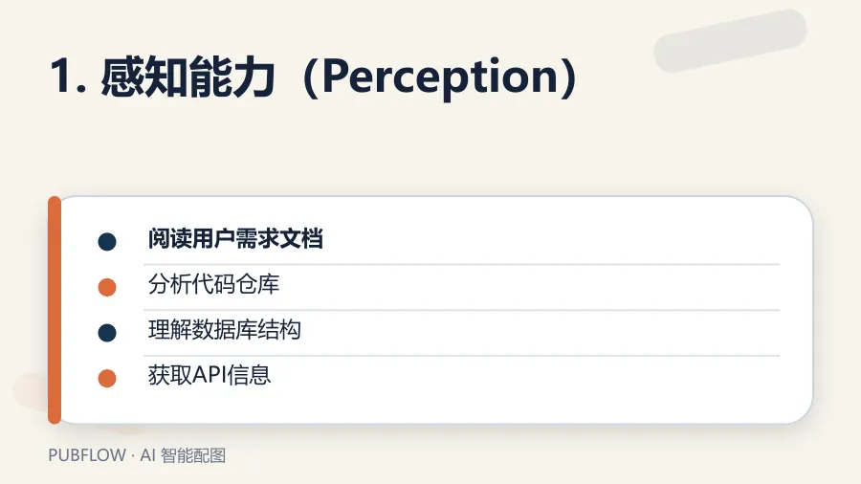Click the 感知能力 heading text
Viewport: 861px width, 484px height.
click(x=188, y=77)
